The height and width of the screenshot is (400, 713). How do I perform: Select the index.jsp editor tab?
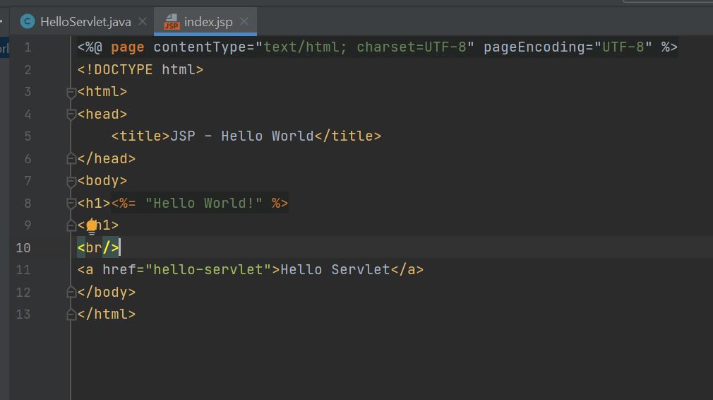(x=208, y=22)
